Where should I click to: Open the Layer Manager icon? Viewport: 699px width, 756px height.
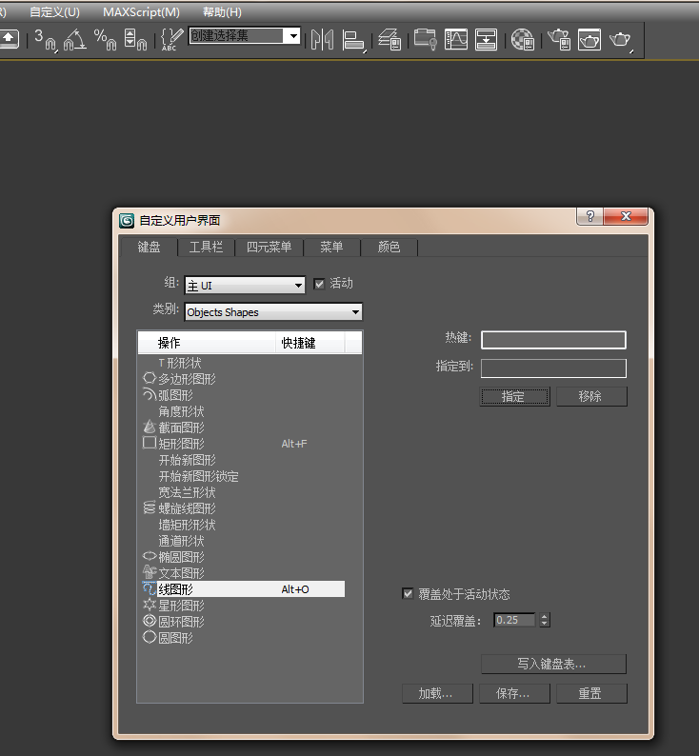pos(389,40)
